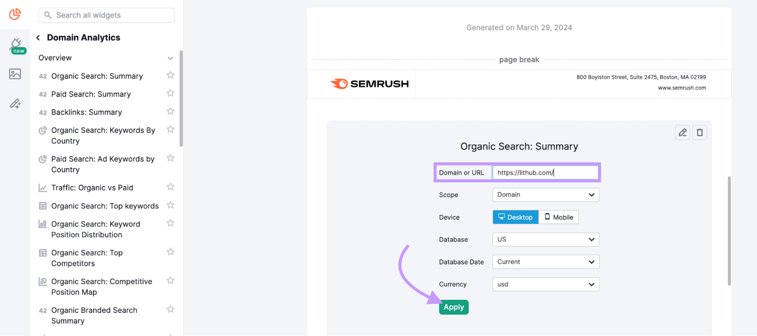Screen dimensions: 757x336
Task: Click the Apply button
Action: click(453, 307)
